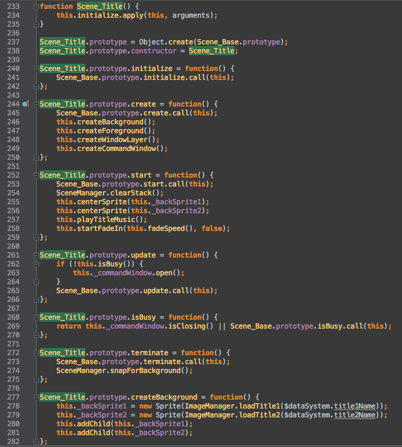Click the fold end marker on line 259

[36, 237]
